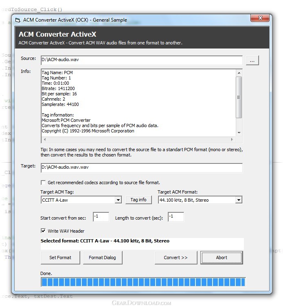Click the Info box vertical scrollbar thumb
Viewport: 283px width, 306px height.
point(239,97)
